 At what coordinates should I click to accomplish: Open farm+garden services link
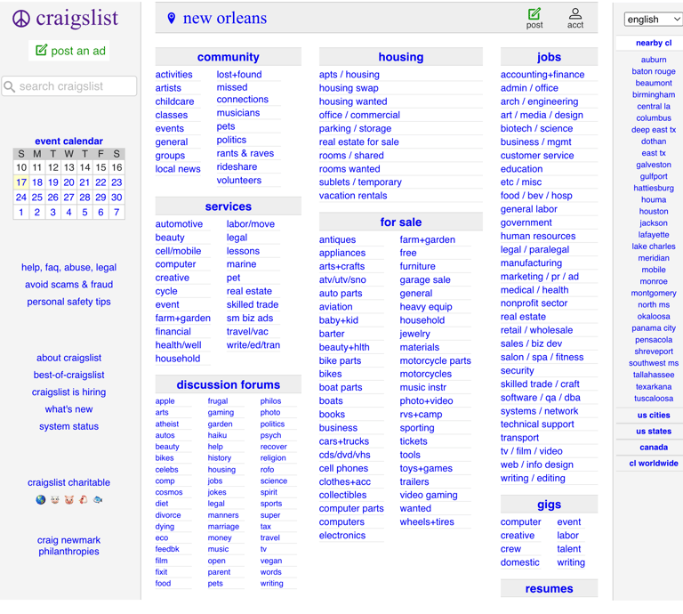(183, 318)
